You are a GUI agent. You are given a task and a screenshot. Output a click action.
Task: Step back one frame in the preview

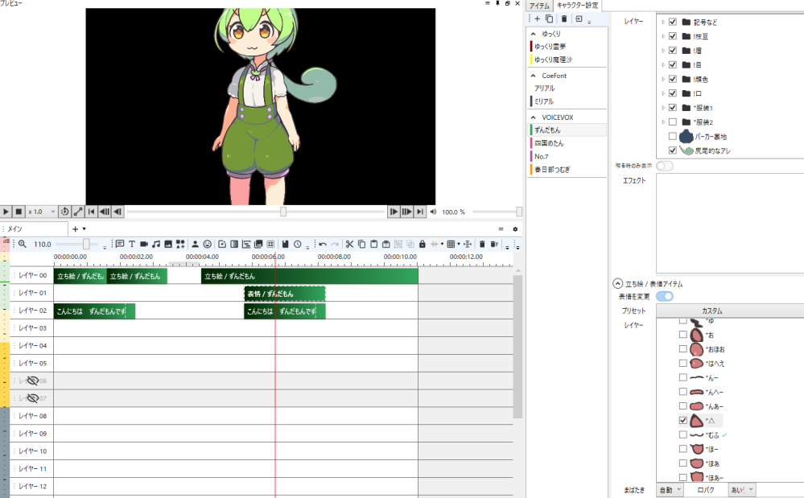click(118, 212)
